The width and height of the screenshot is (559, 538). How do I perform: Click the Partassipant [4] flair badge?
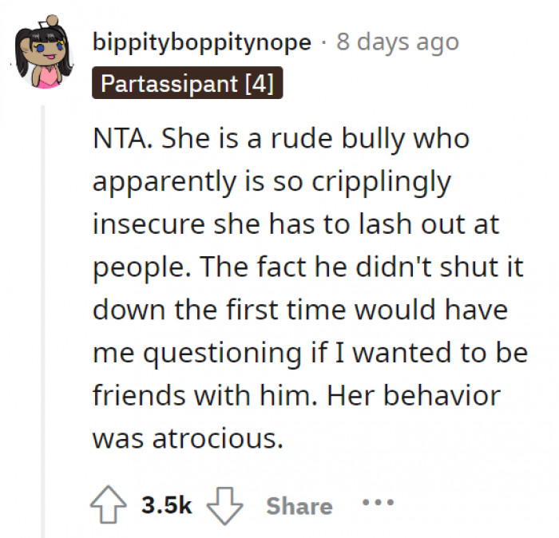[187, 84]
